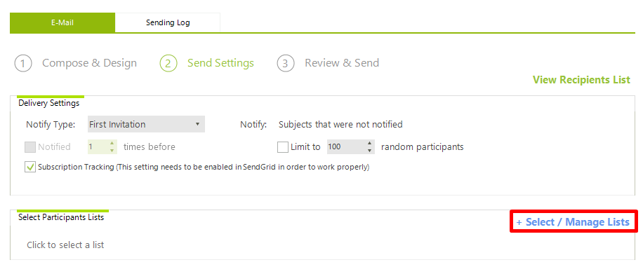The image size is (643, 267).
Task: Open the Notify Type dropdown
Action: coord(147,125)
